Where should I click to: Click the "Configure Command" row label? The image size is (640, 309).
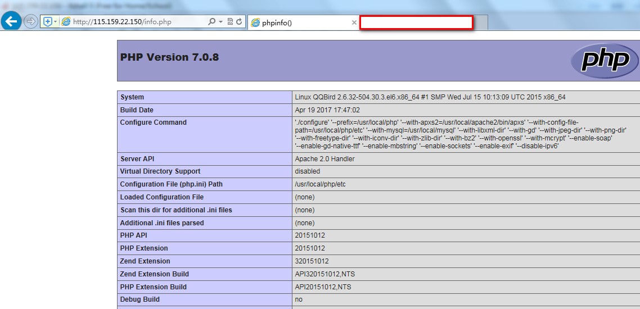click(153, 122)
